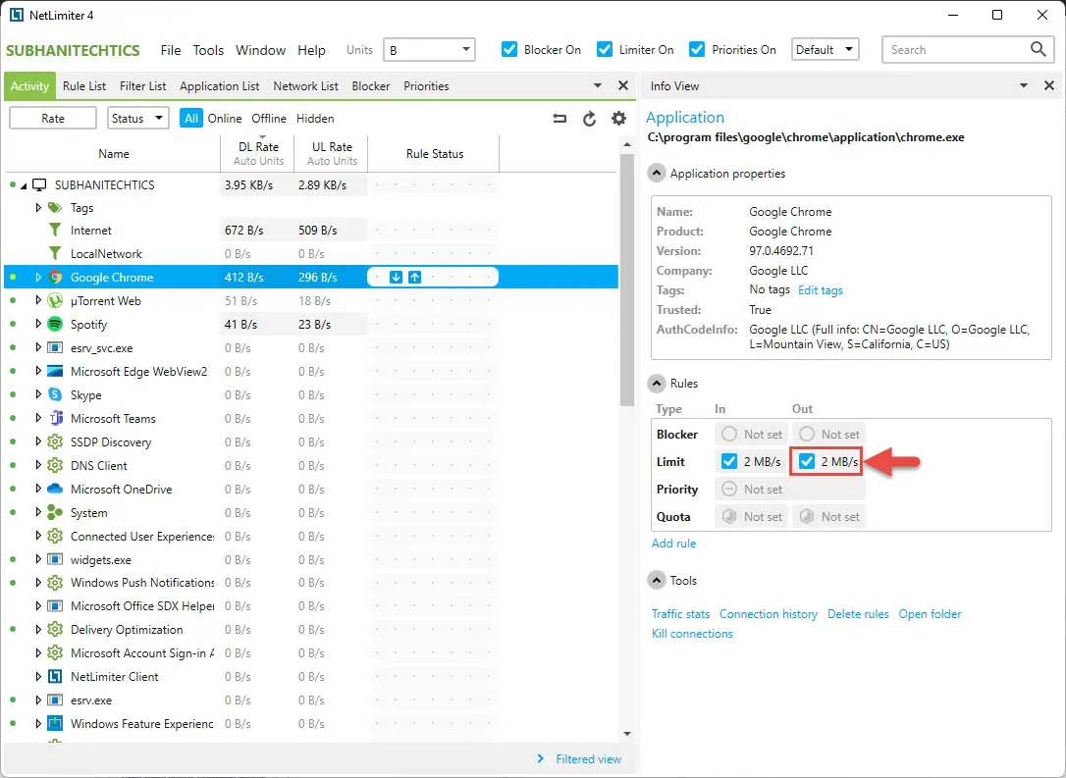1066x778 pixels.
Task: Expand the Spotify tree row
Action: 38,324
